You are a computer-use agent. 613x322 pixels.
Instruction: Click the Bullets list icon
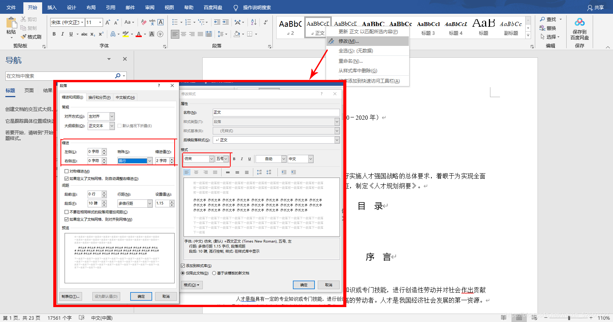[x=175, y=22]
